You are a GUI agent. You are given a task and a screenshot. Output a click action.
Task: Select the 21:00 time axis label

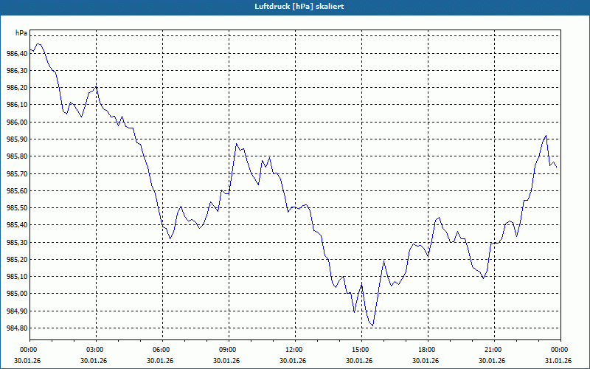(494, 350)
